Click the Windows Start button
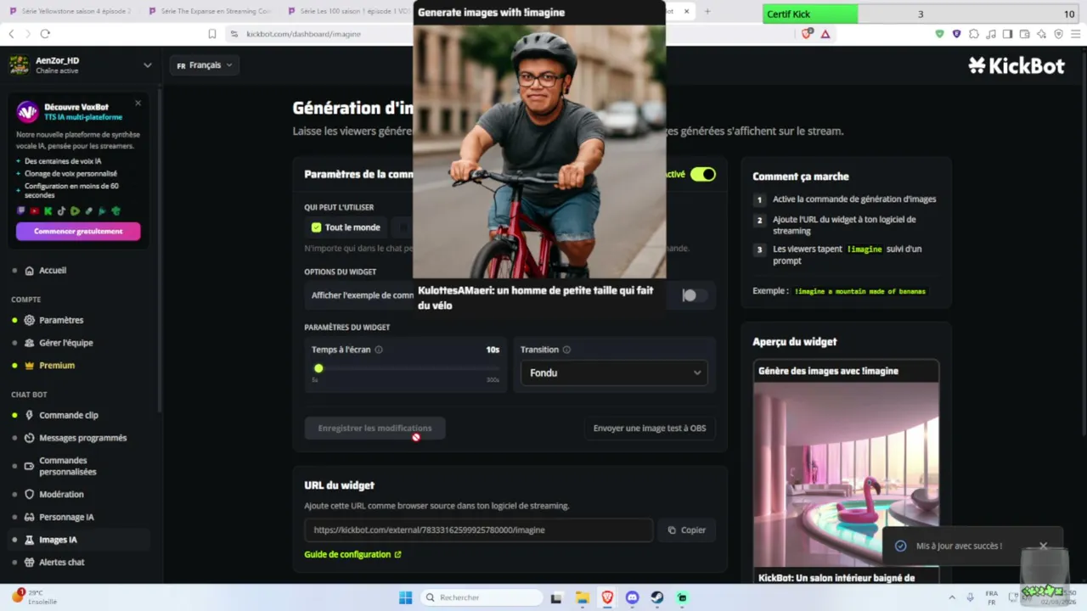 [405, 597]
